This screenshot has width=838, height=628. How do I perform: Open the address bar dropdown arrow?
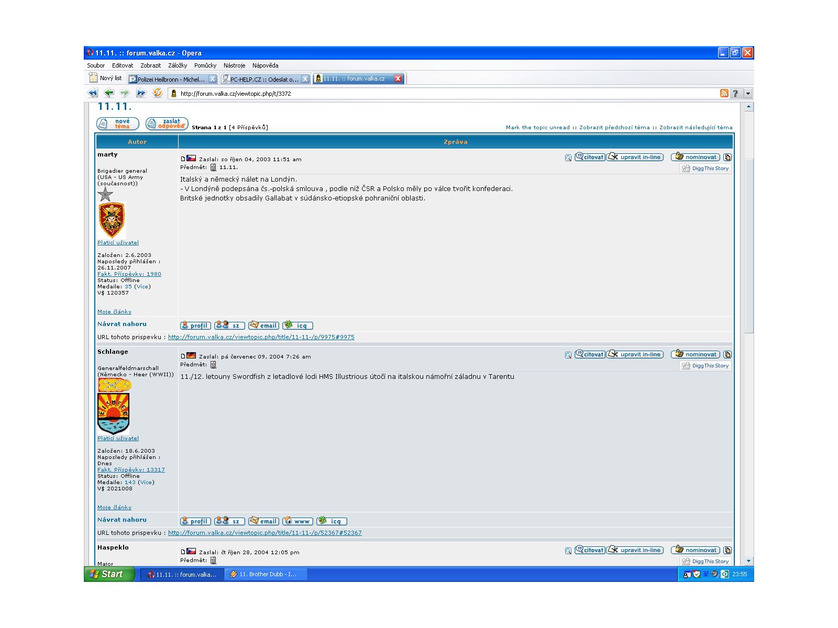pos(748,93)
